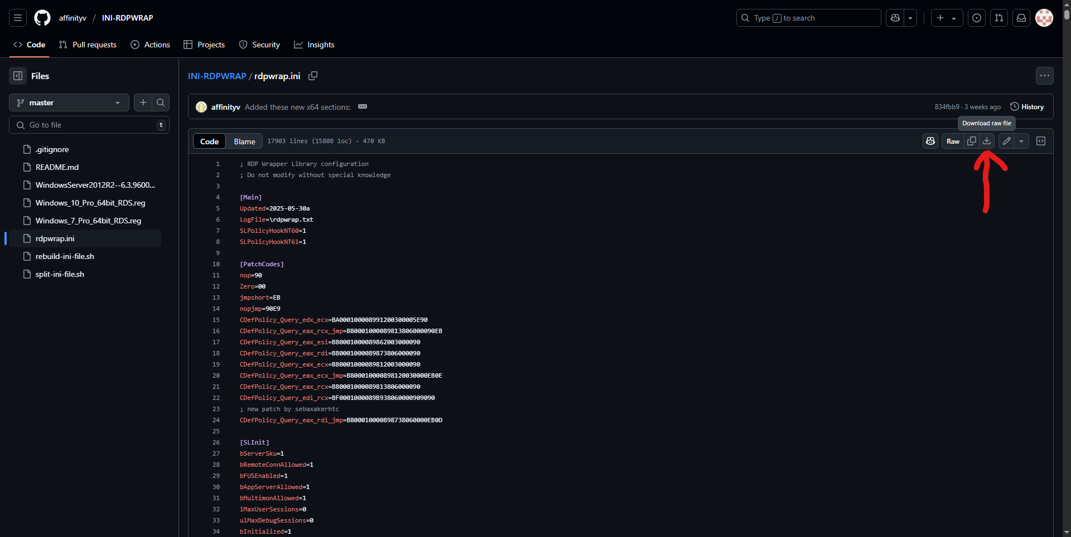
Task: Switch to Code view toggle
Action: [x=209, y=141]
